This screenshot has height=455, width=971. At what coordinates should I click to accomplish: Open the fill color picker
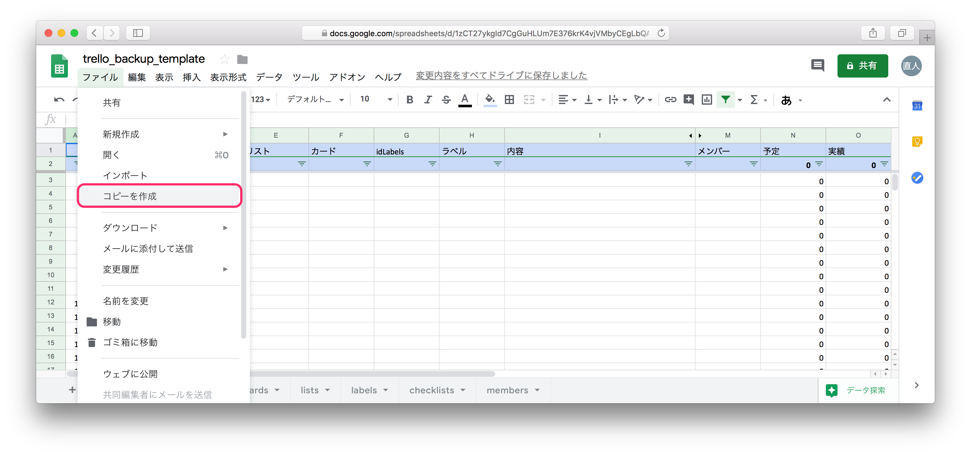tap(489, 100)
